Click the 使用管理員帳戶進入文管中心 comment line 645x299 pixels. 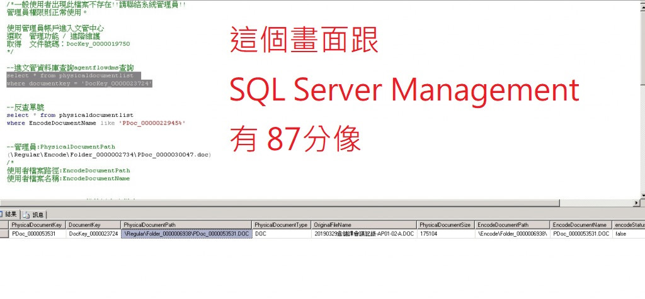tap(55, 29)
